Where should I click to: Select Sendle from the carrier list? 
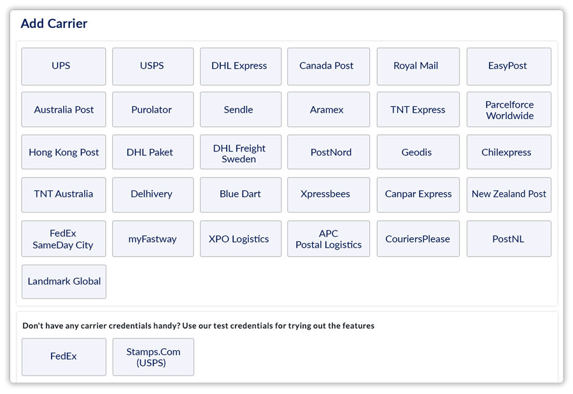(240, 109)
